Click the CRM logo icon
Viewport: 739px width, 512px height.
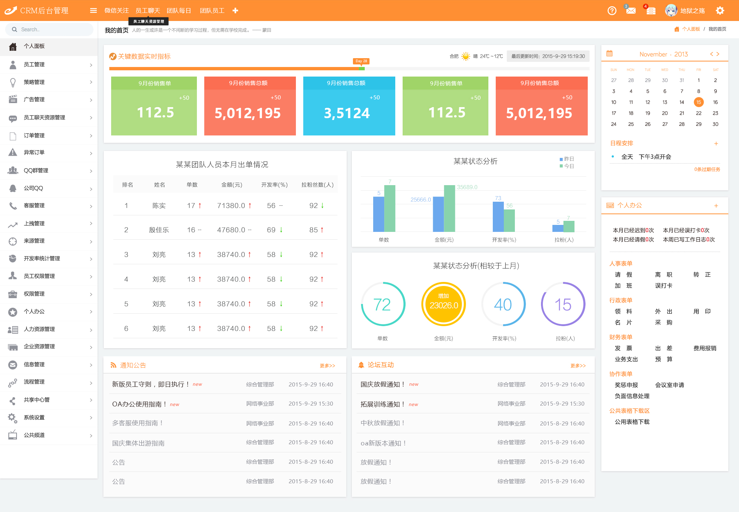(11, 10)
